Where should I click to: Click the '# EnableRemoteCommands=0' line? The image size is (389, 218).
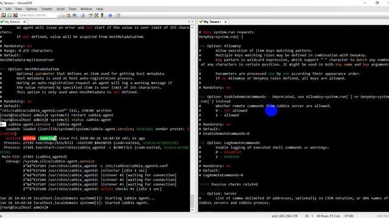pyautogui.click(x=224, y=134)
